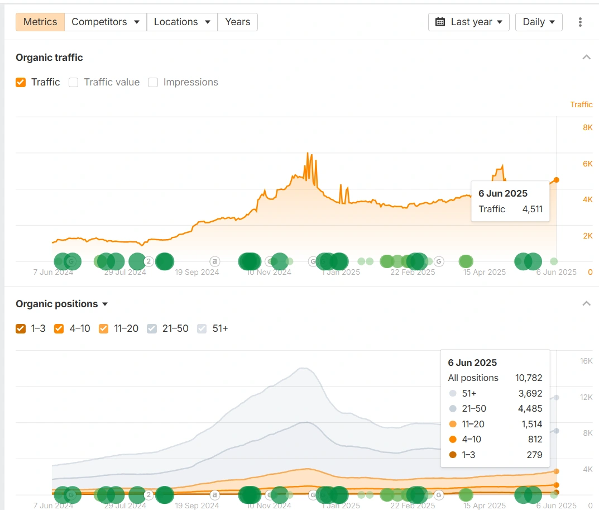Toggle the 4–10 positions checkbox

59,328
